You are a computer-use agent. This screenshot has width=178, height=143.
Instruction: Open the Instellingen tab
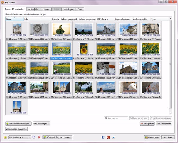coord(69,9)
